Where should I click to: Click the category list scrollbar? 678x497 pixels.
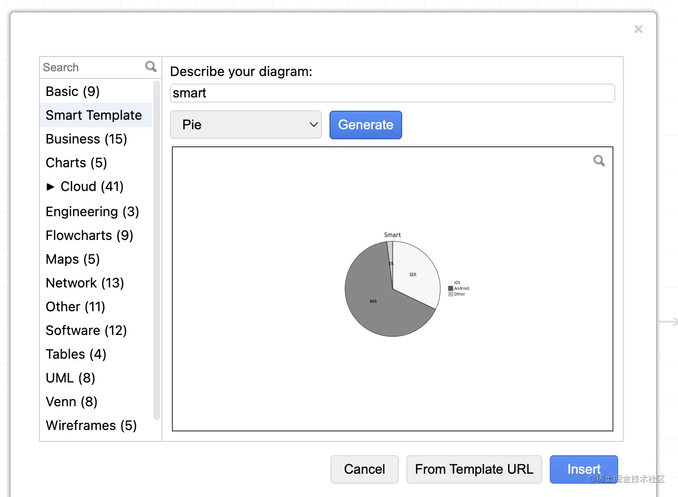point(157,250)
